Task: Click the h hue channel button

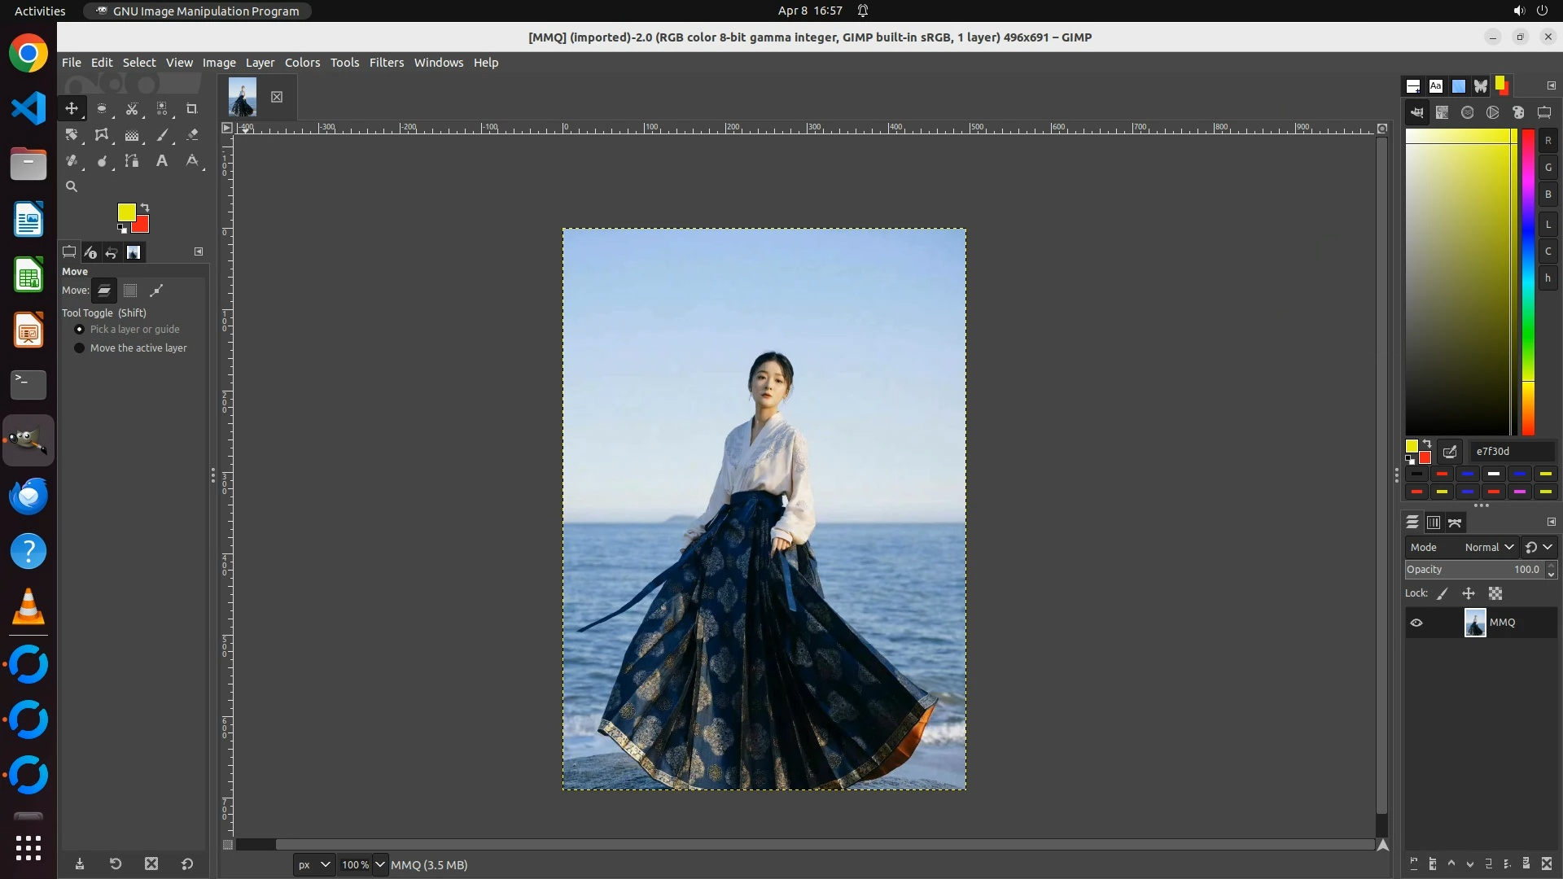Action: click(1548, 278)
